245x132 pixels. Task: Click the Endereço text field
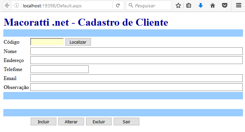tap(136, 60)
